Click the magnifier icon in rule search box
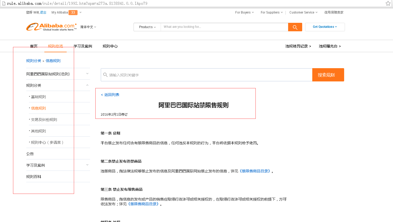 click(105, 75)
